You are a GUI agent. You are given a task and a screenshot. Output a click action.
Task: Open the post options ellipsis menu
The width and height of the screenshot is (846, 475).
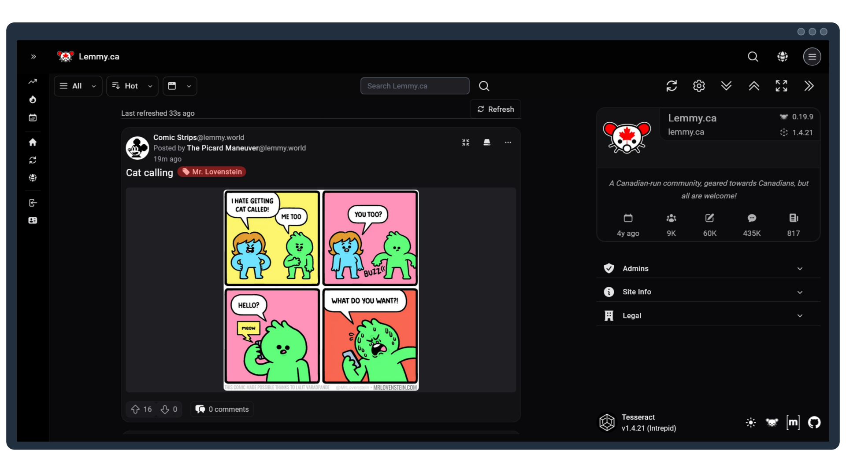508,142
